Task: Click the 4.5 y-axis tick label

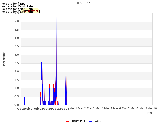Action: pos(17,30)
